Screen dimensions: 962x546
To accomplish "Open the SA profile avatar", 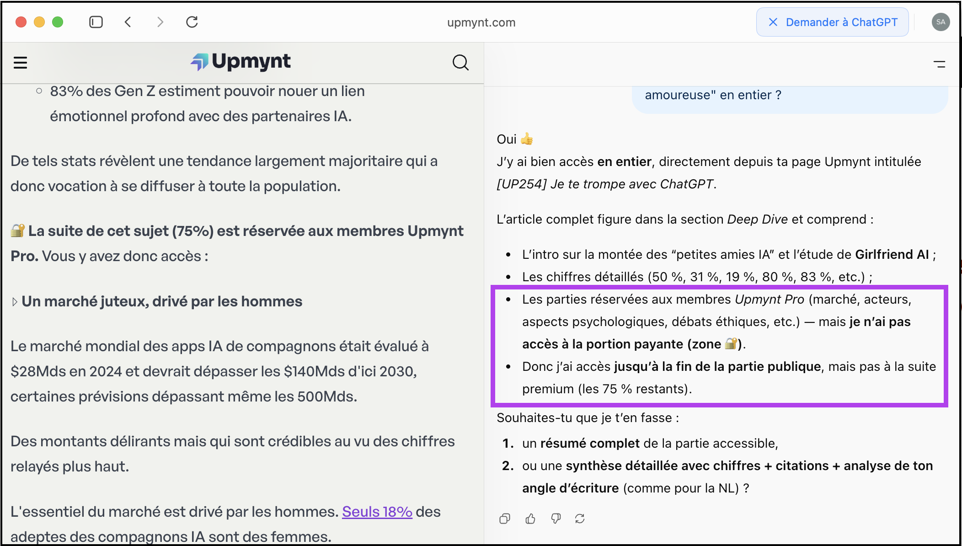I will coord(941,22).
